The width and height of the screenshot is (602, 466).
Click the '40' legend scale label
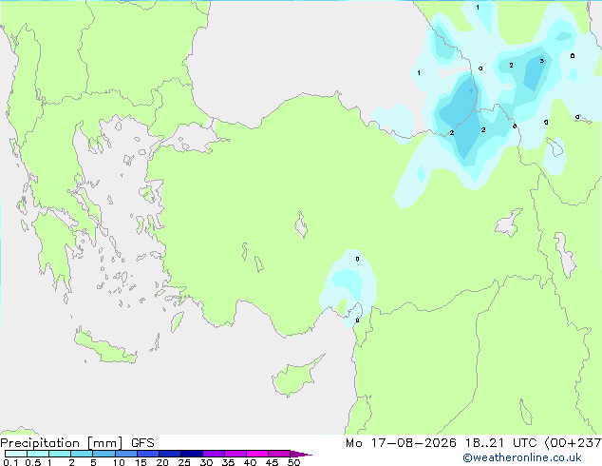point(250,462)
